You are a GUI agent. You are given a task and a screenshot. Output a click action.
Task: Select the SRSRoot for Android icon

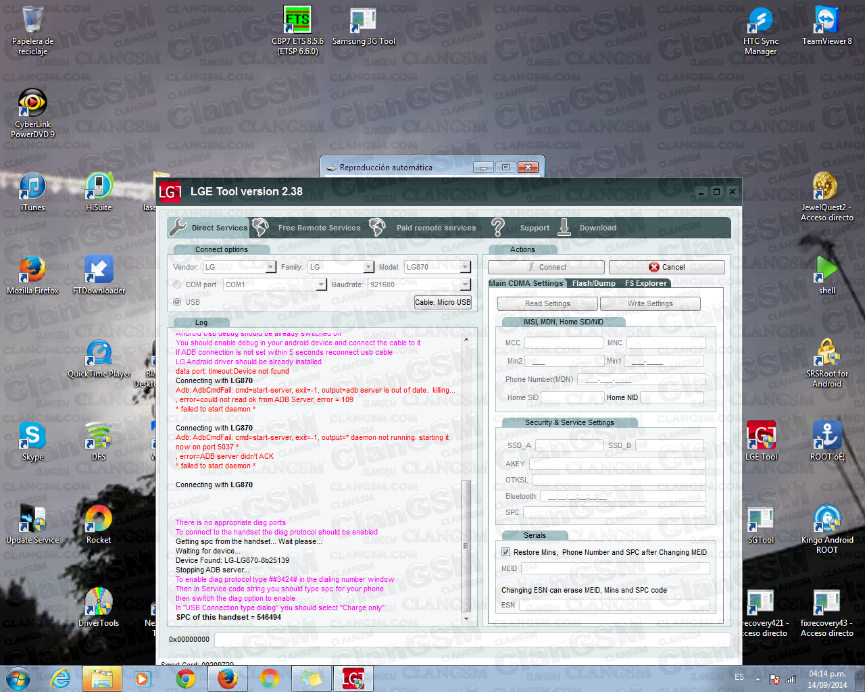pyautogui.click(x=826, y=364)
